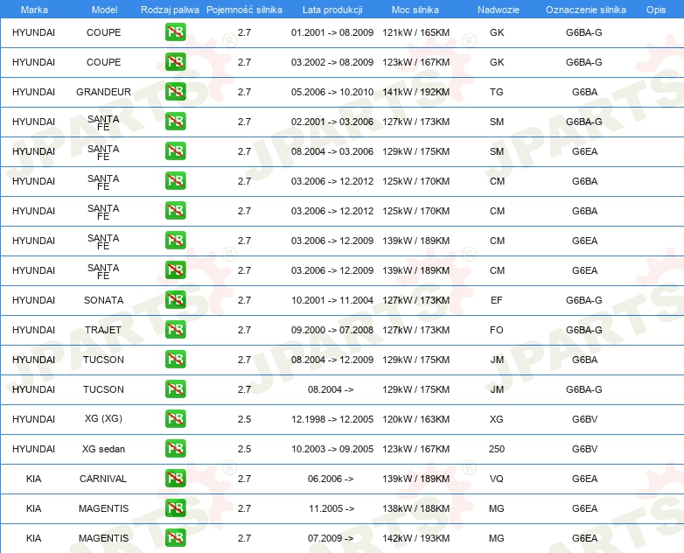Click fuel type icon in Grandeur row
The width and height of the screenshot is (684, 553).
click(x=175, y=91)
